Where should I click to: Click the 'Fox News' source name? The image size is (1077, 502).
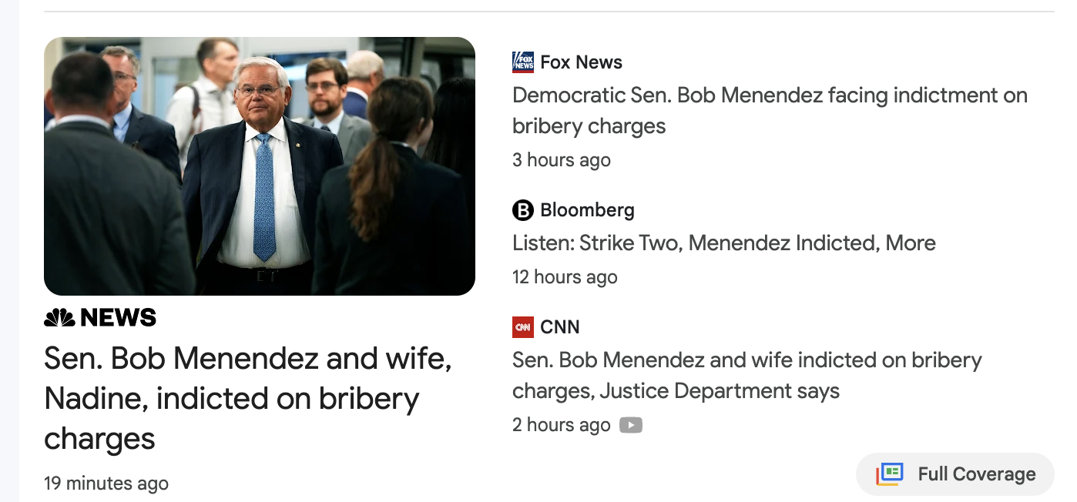click(x=581, y=62)
